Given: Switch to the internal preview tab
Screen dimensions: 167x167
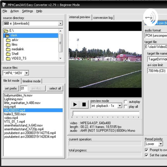Looking at the screenshot, I should point(80,17).
